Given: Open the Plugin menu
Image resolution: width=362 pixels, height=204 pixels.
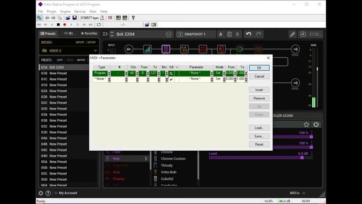Looking at the screenshot, I should point(51,11).
